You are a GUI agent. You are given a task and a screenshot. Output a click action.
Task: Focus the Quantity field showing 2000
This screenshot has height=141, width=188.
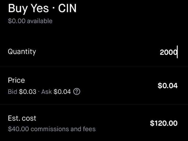click(x=168, y=52)
